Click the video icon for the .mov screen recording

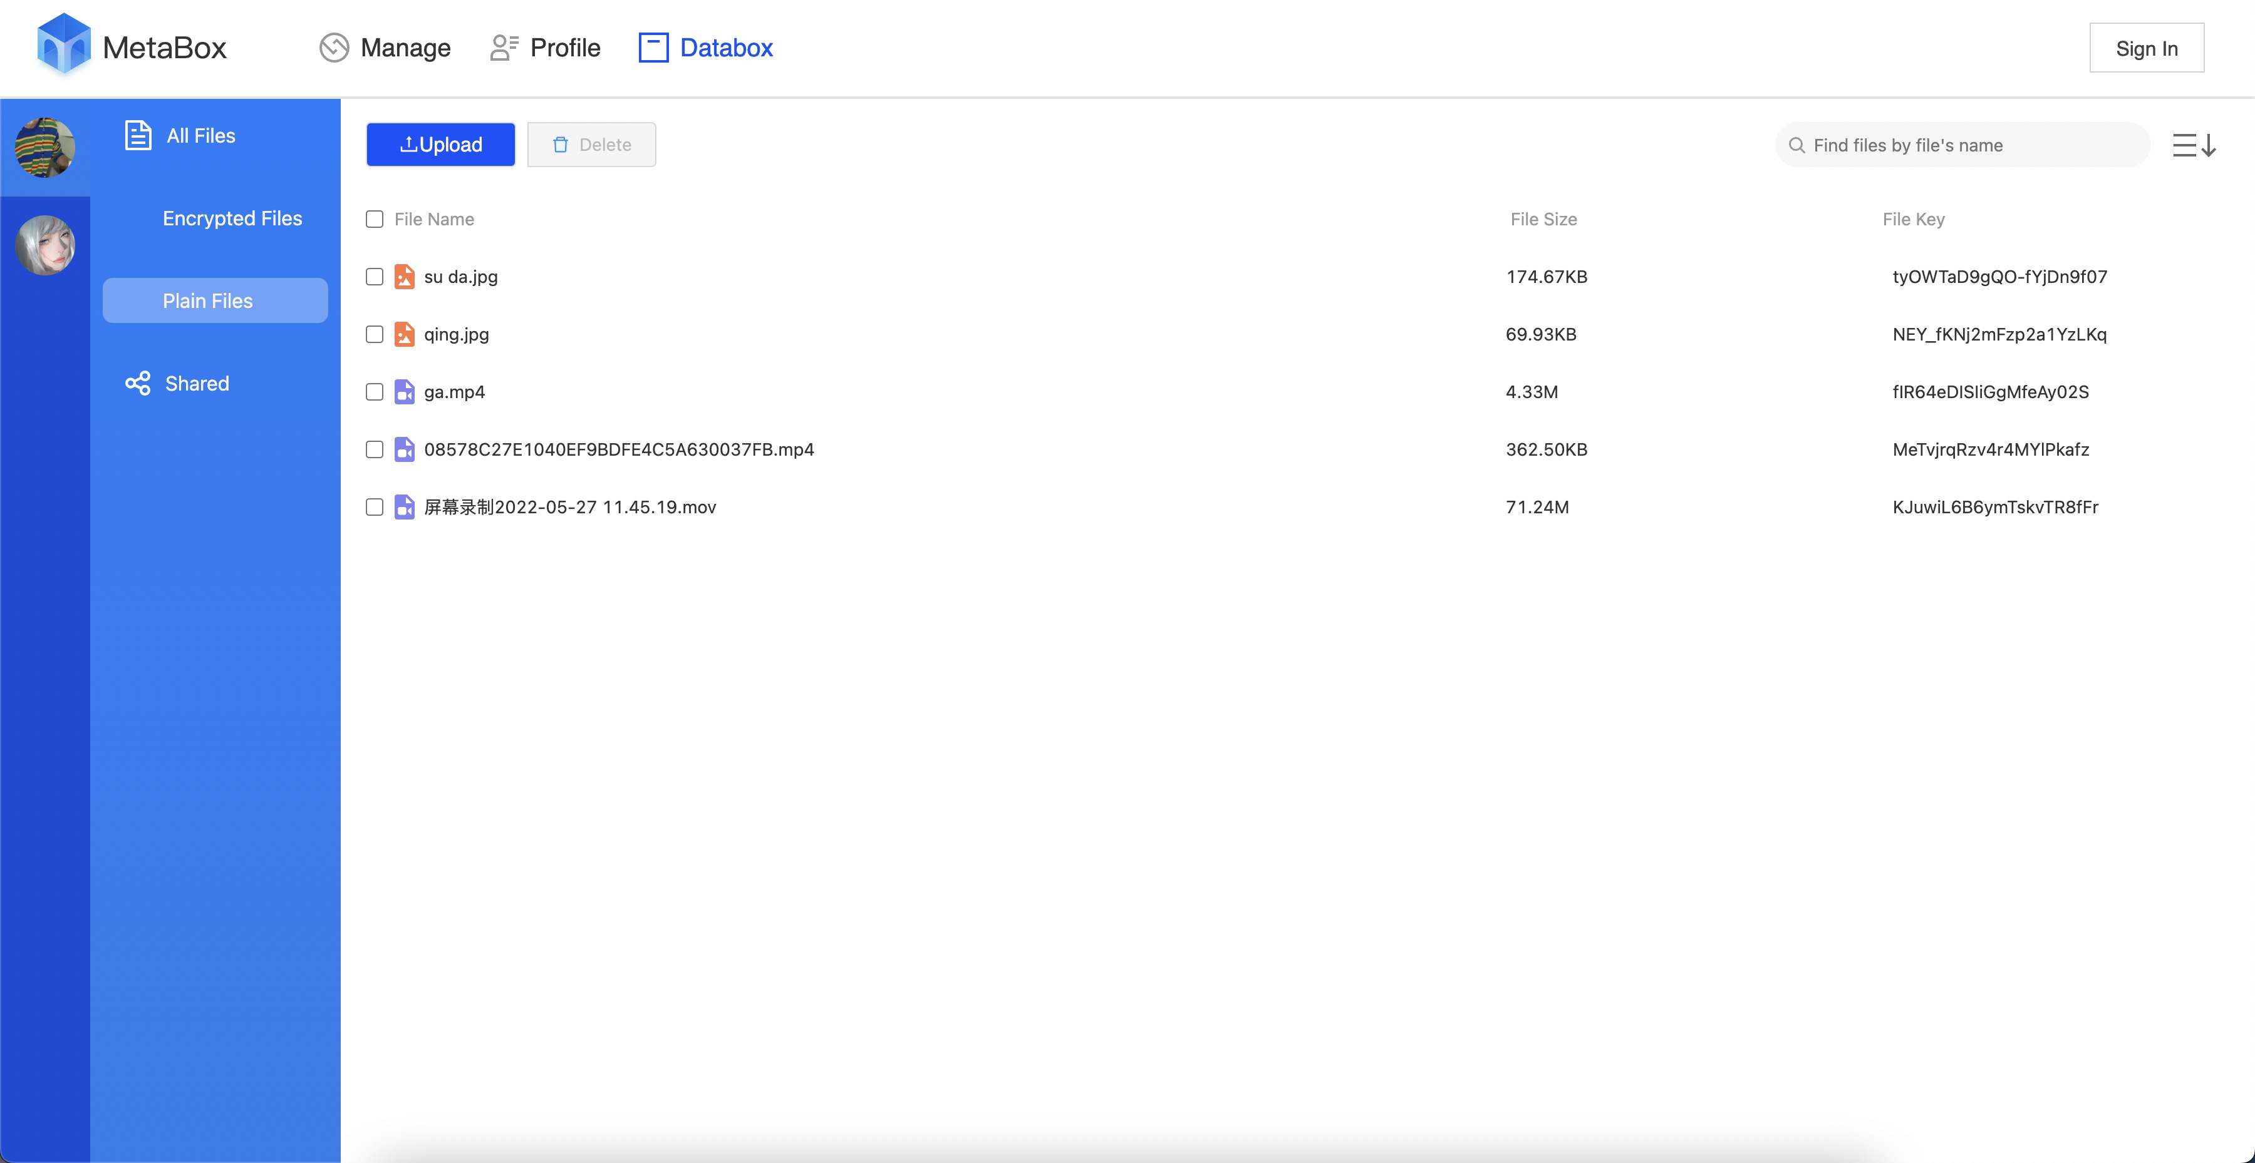tap(403, 507)
